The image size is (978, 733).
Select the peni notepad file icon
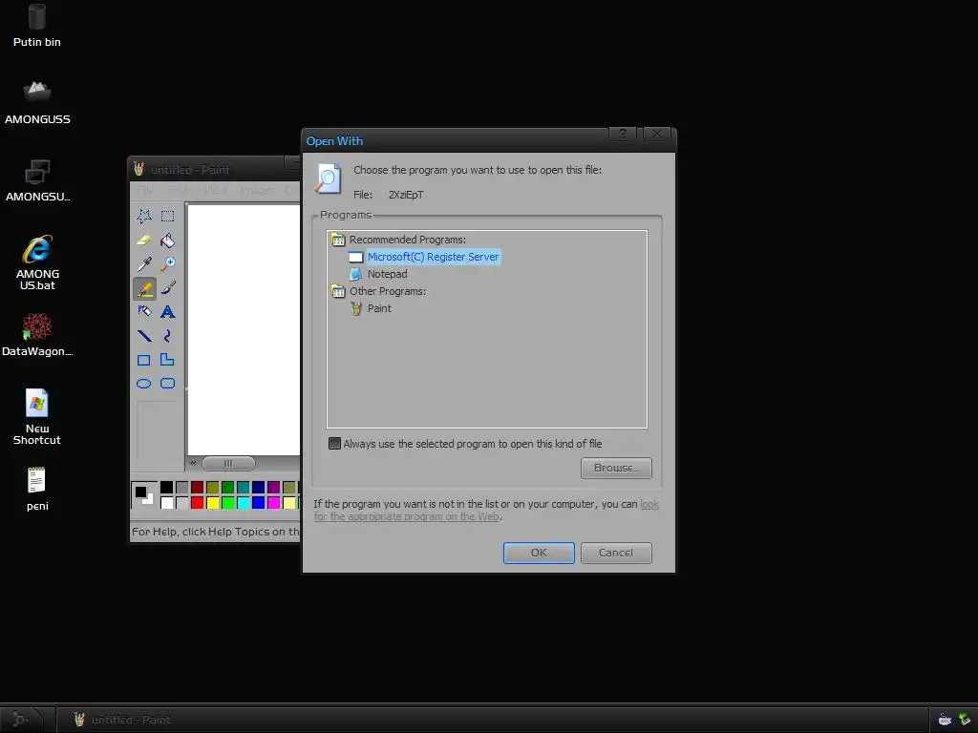point(37,490)
